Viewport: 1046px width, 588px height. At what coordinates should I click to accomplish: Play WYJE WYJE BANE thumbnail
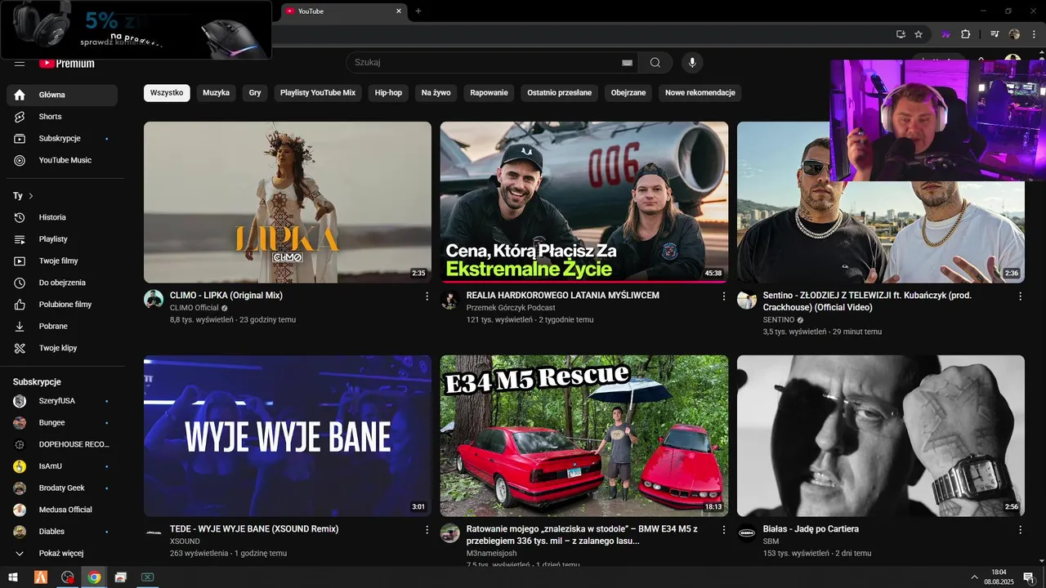(288, 436)
